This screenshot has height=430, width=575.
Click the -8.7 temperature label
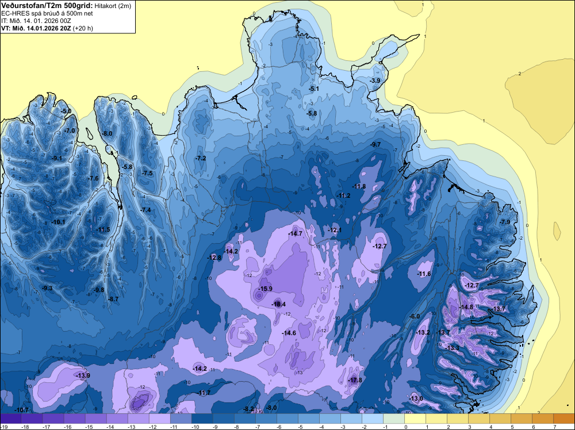click(113, 299)
